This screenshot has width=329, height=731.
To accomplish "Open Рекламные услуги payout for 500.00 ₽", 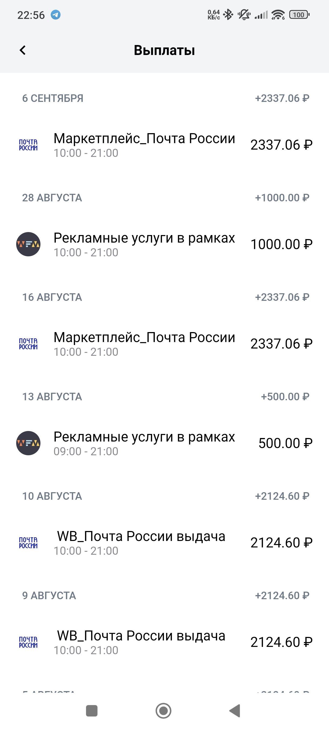I will (144, 443).
